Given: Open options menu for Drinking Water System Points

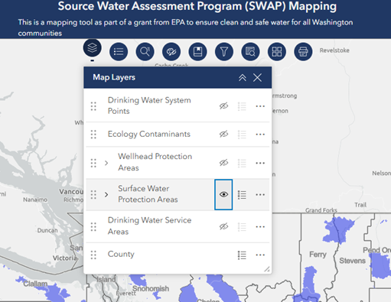Looking at the screenshot, I should coord(260,106).
